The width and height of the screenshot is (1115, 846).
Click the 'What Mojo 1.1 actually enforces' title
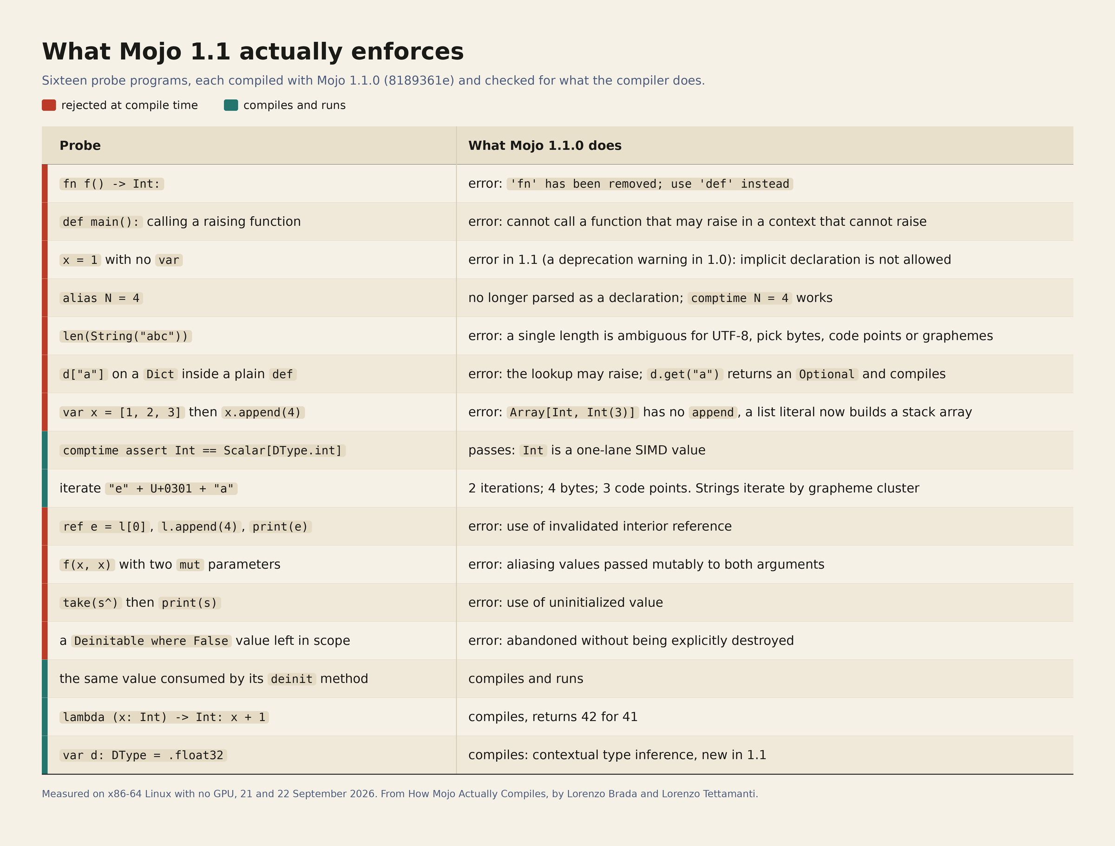[x=253, y=52]
